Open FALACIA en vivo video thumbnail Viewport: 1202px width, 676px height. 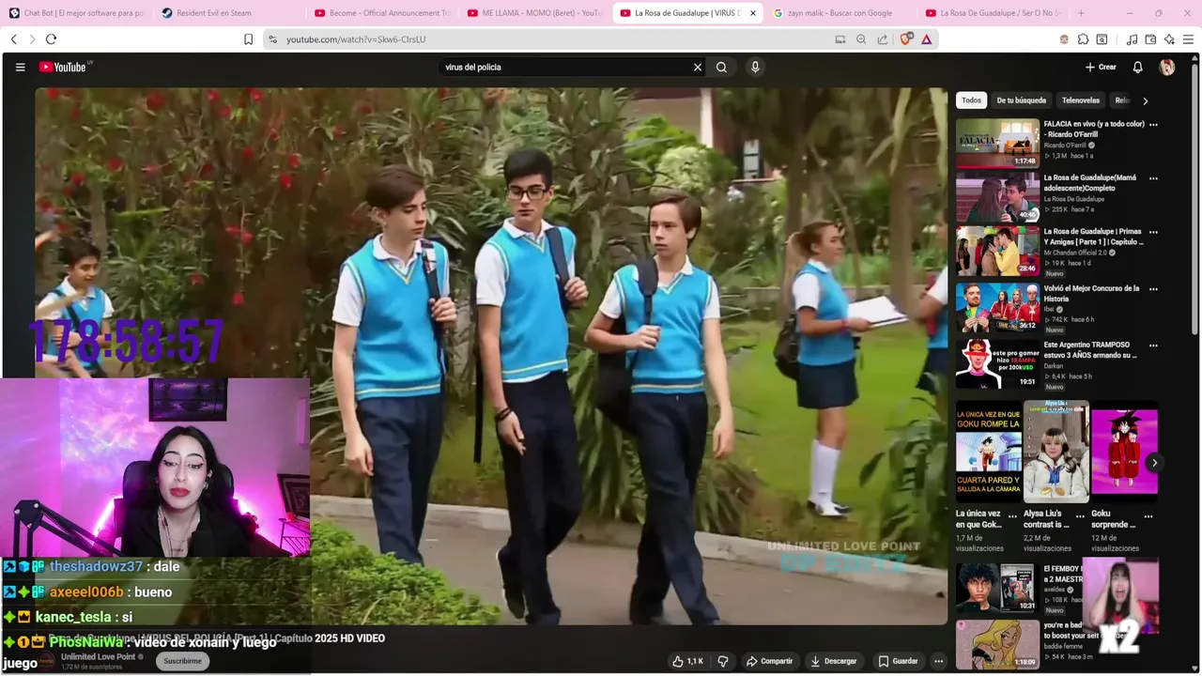point(997,143)
